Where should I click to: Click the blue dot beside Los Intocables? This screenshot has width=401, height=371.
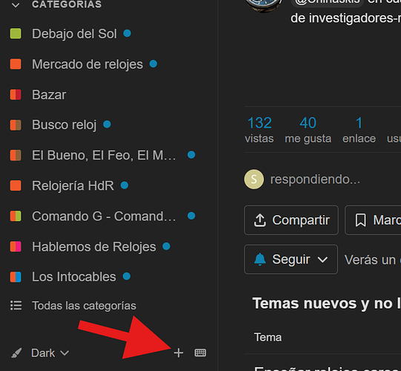coord(127,276)
